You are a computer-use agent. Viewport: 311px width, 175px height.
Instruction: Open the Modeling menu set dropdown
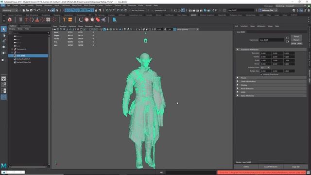(10, 10)
